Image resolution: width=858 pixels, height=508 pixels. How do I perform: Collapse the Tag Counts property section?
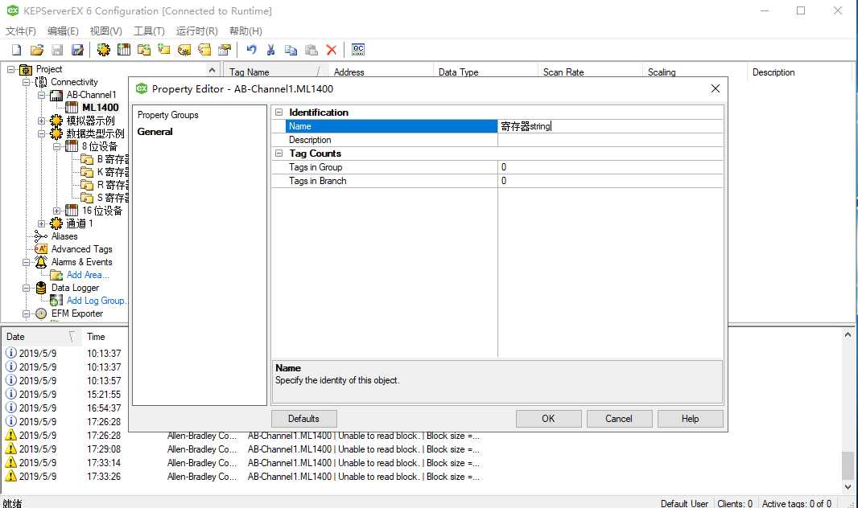coord(278,154)
